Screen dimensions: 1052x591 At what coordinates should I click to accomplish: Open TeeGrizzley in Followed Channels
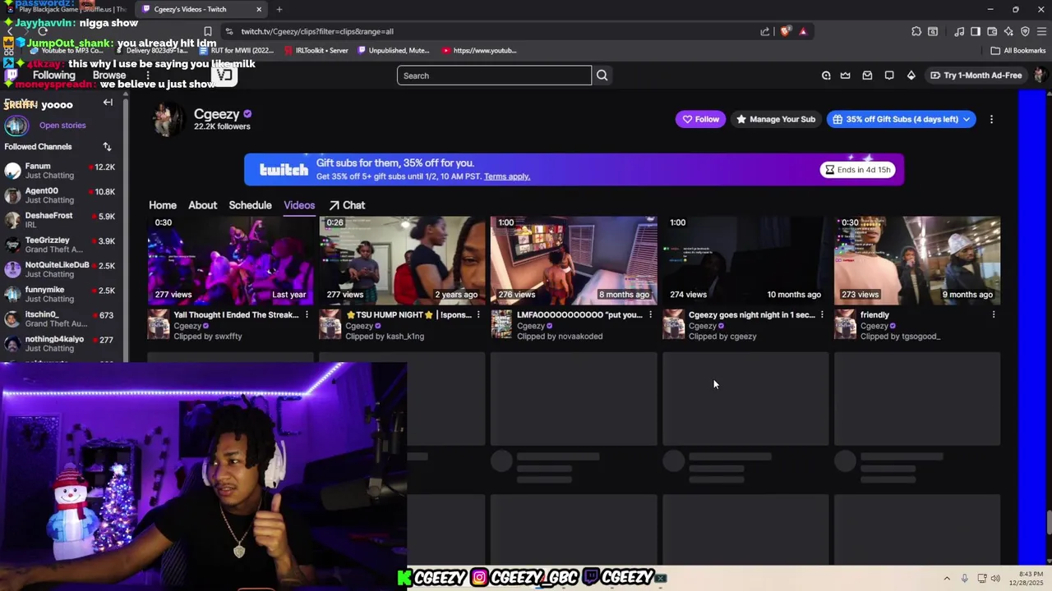tap(62, 245)
